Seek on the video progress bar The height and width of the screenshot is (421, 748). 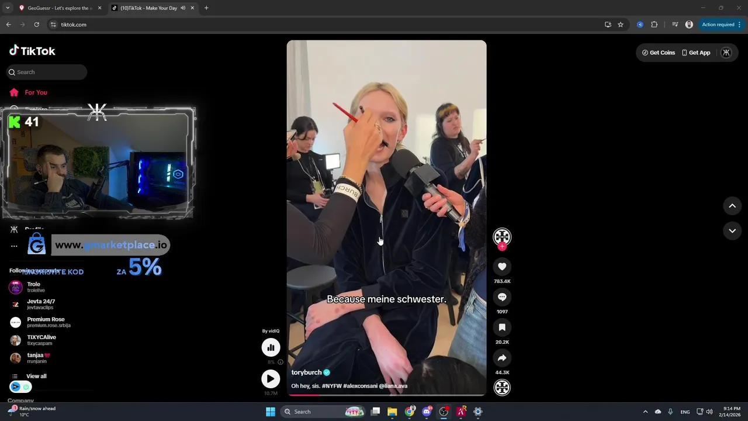click(x=386, y=395)
